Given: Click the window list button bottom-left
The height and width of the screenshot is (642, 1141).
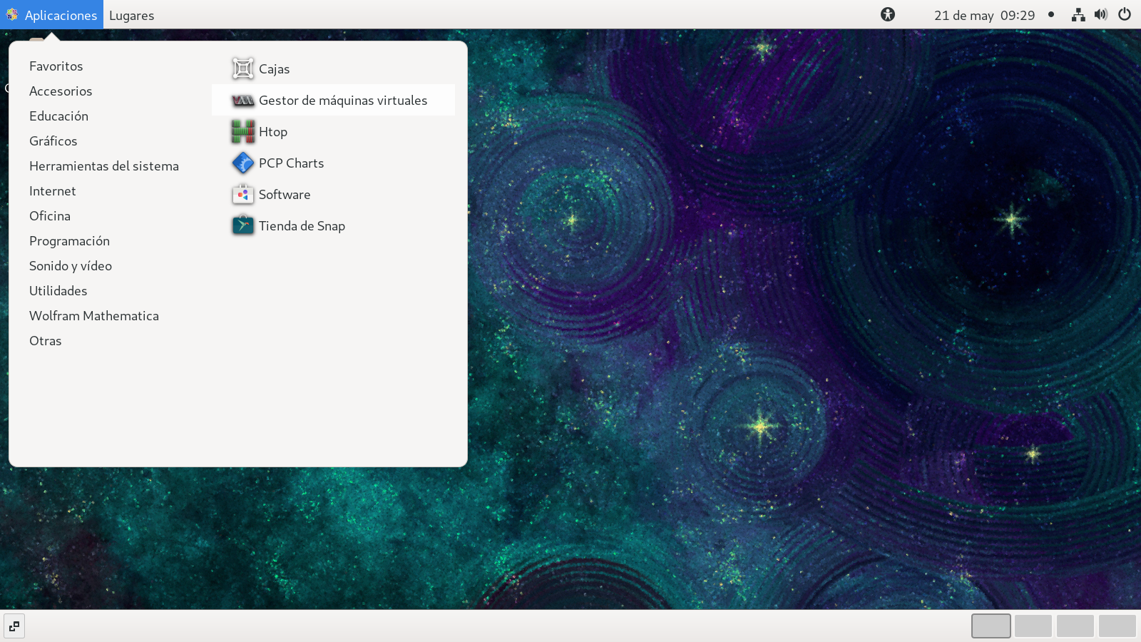Looking at the screenshot, I should point(14,626).
